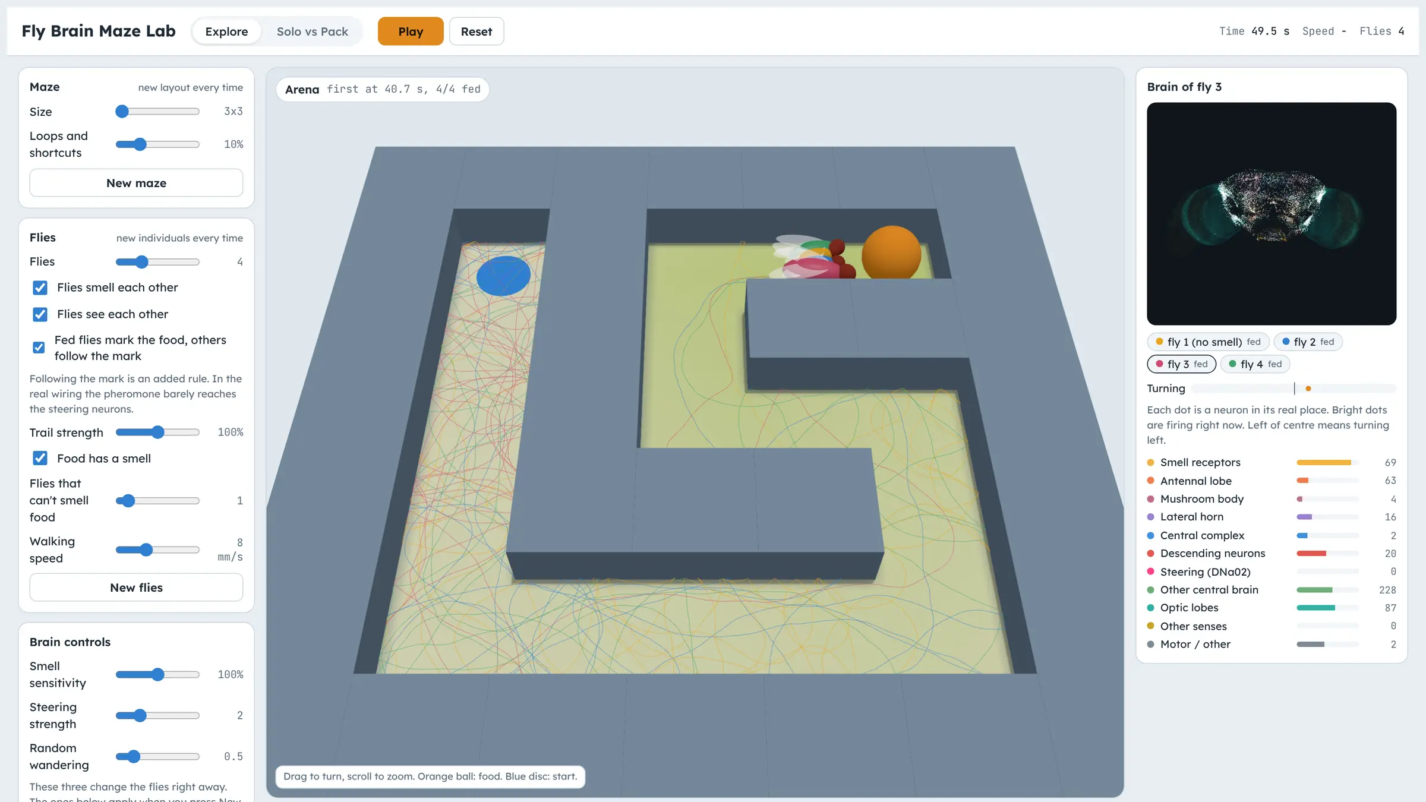Select fly 1 (no smell) chip
Screen dimensions: 1426x802
pos(1208,342)
